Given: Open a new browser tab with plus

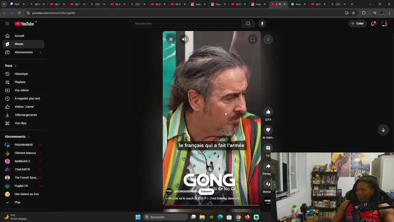Looking at the screenshot, I should [x=352, y=4].
